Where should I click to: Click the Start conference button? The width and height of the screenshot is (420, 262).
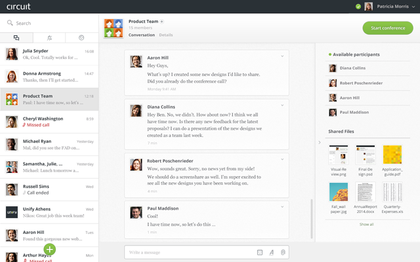[x=388, y=28]
